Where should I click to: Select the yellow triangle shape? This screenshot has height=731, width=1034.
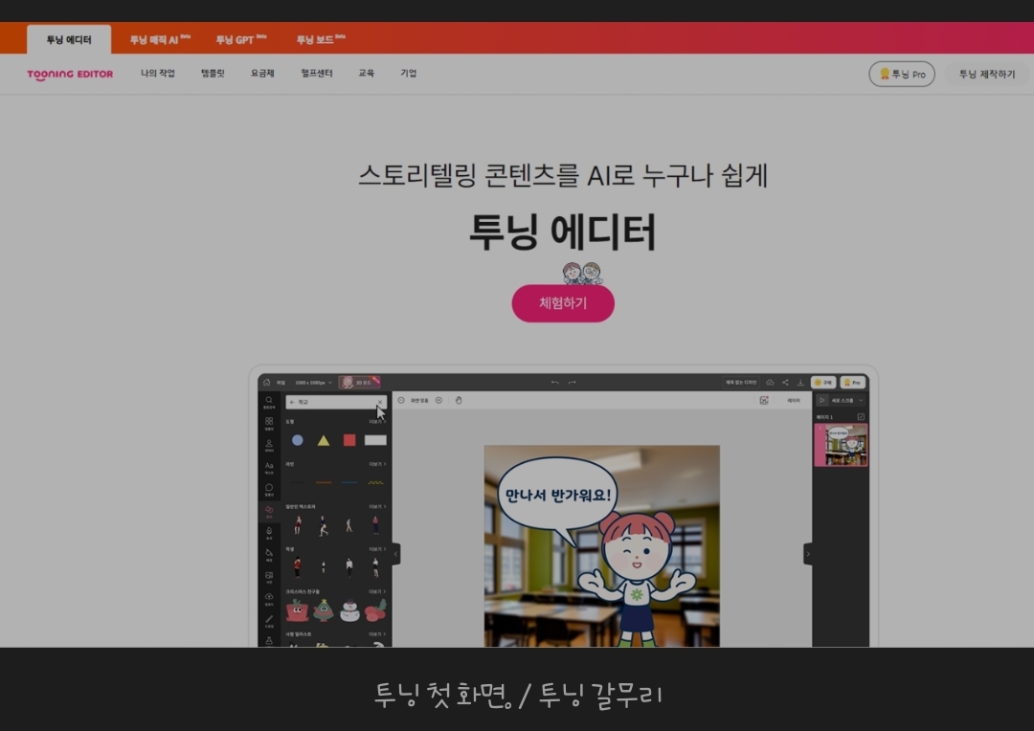pos(324,440)
